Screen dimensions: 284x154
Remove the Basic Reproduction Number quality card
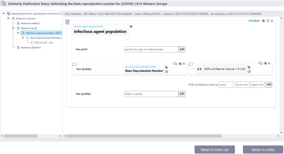[184, 64]
